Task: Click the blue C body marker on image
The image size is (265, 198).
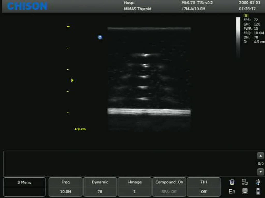Action: pos(100,37)
